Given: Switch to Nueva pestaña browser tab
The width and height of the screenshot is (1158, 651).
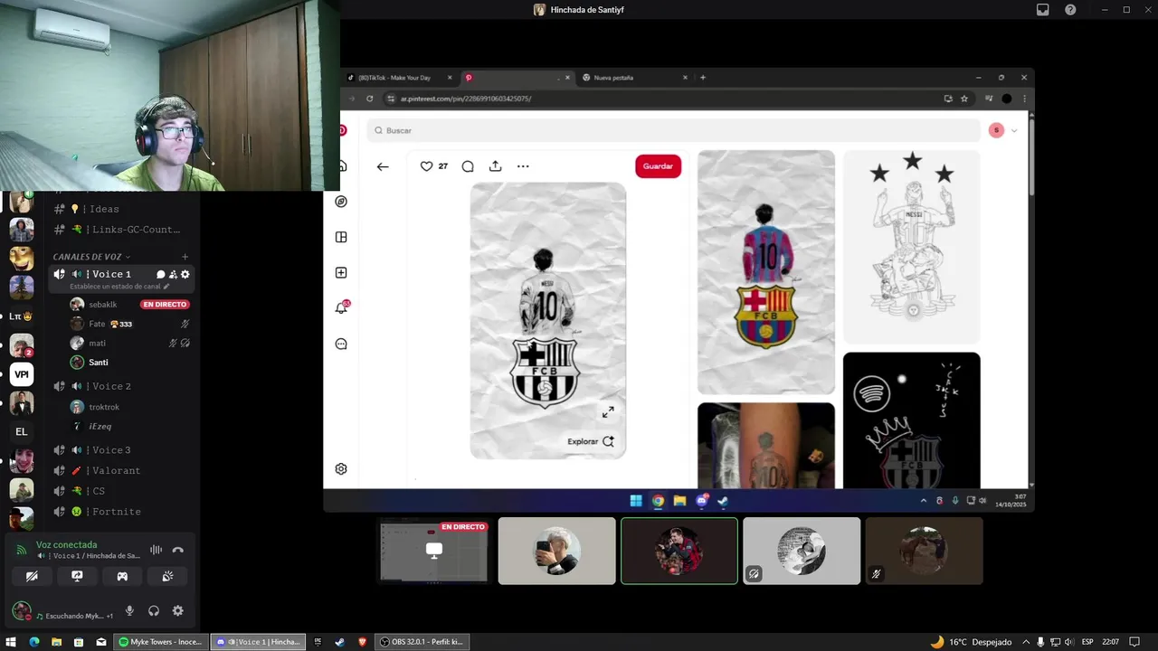Looking at the screenshot, I should pos(634,78).
